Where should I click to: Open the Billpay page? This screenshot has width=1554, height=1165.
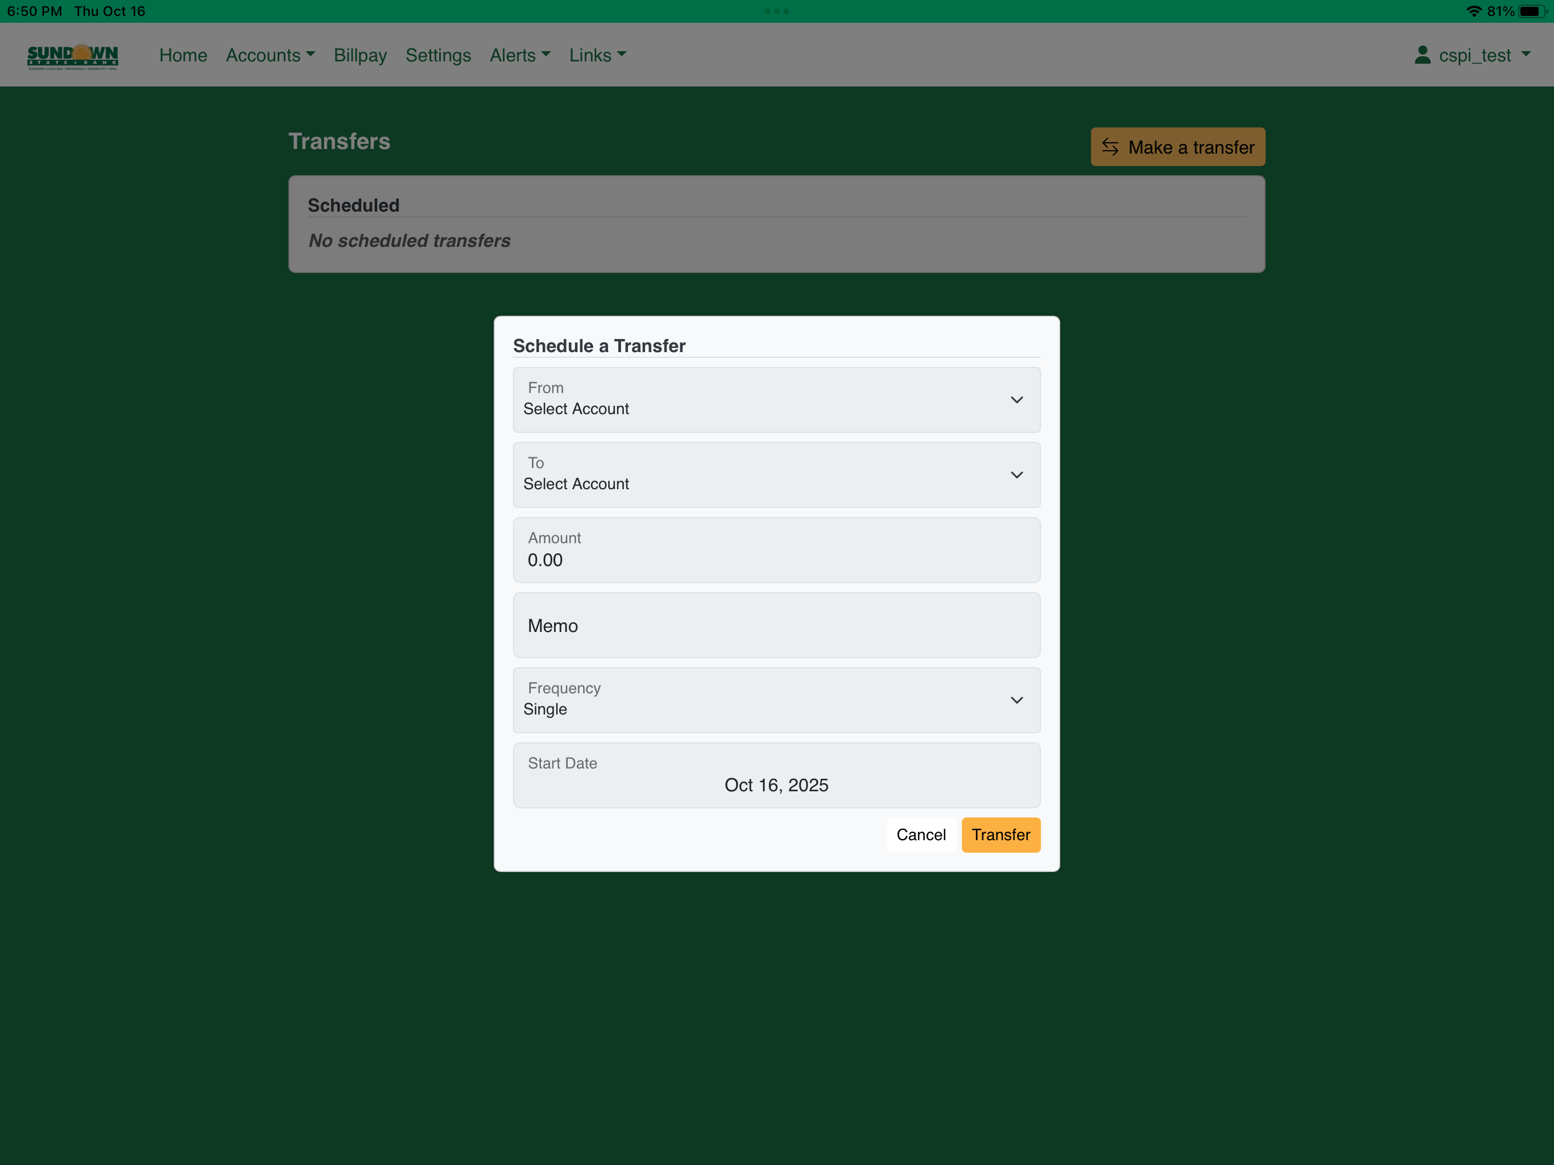[361, 55]
